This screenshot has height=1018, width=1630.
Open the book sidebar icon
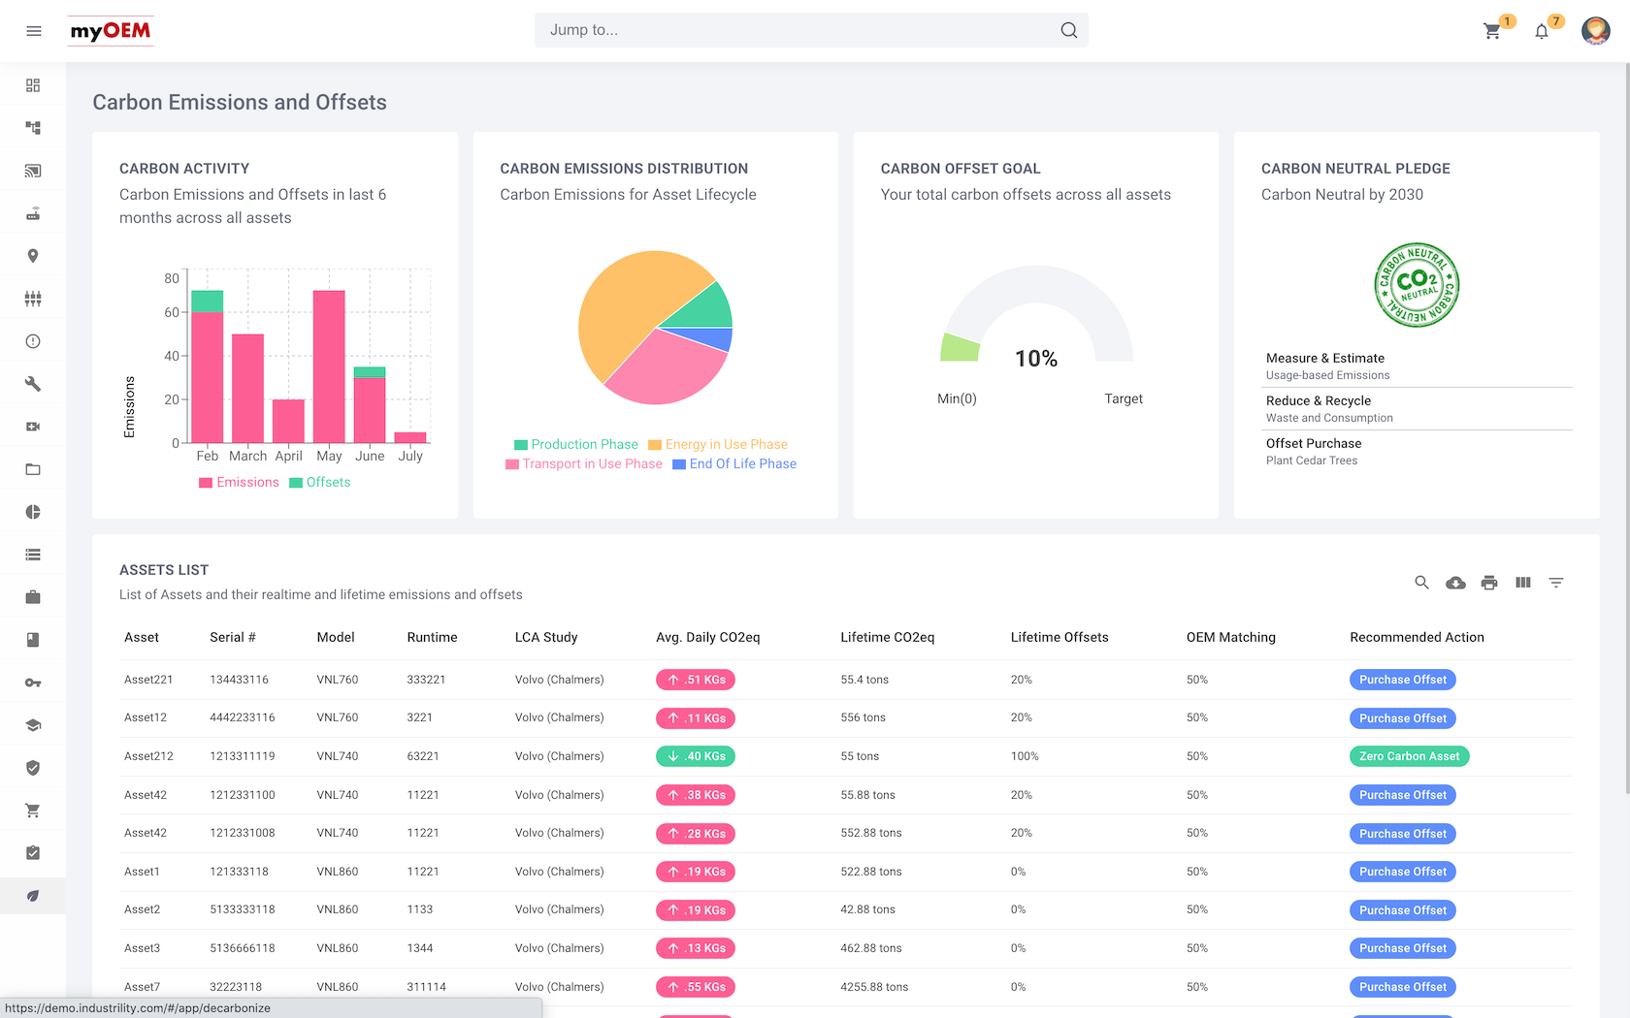pos(33,640)
